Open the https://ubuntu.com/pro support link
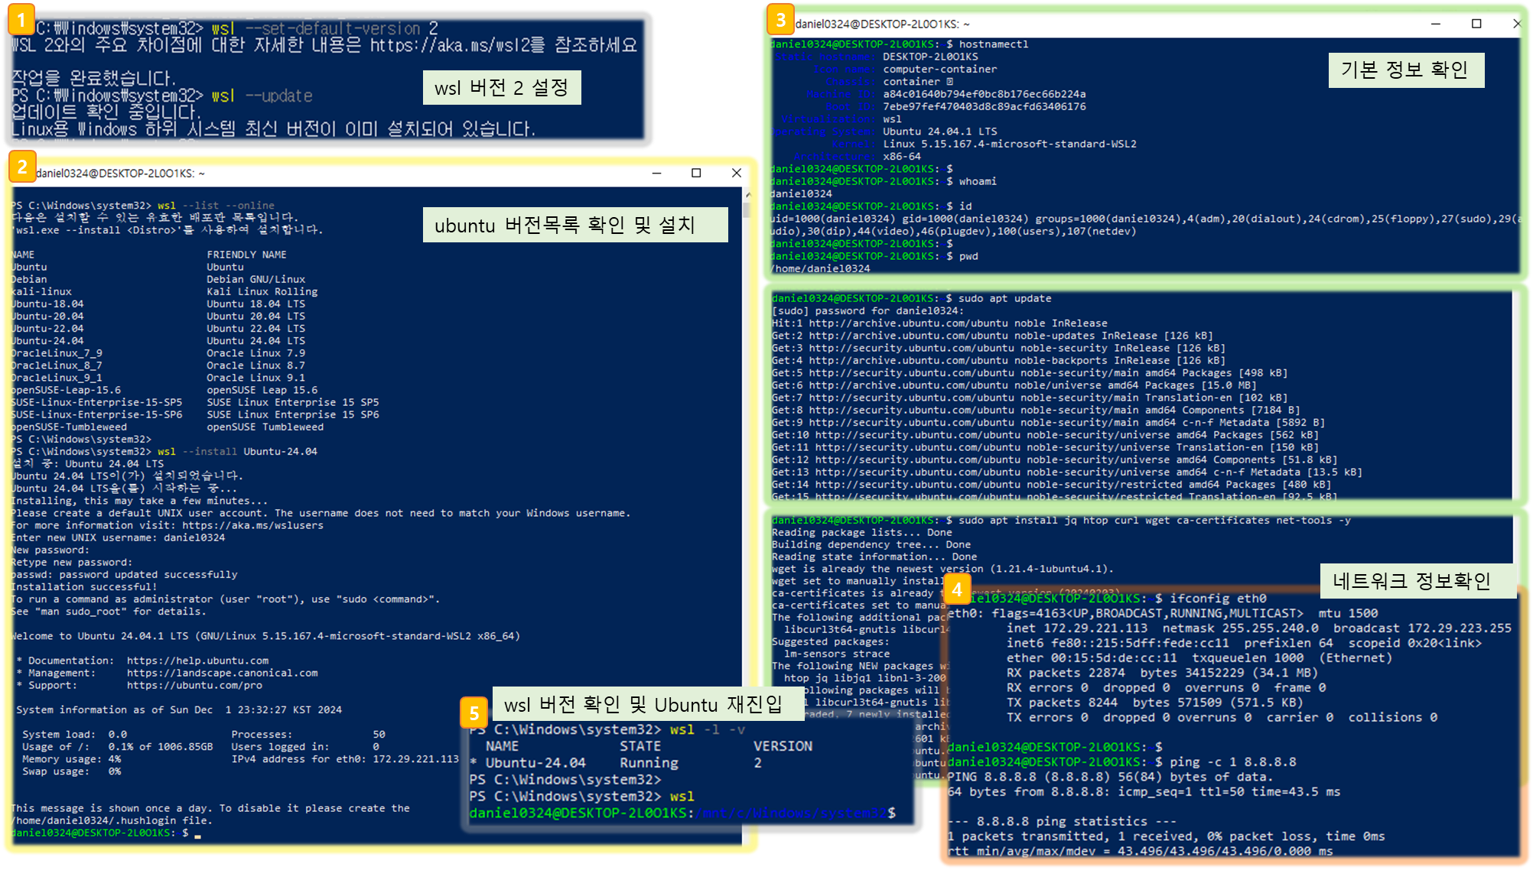The image size is (1533, 870). tap(194, 685)
